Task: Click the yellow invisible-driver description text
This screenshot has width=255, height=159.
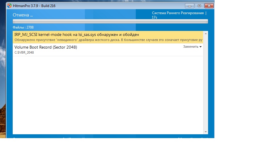Action: pyautogui.click(x=108, y=40)
